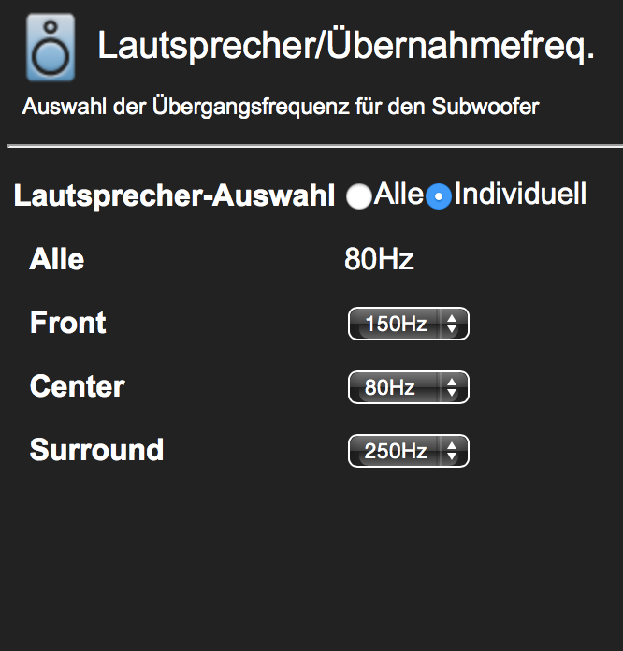Click the Front dropdown up-down arrows
This screenshot has height=651, width=623.
click(x=453, y=325)
